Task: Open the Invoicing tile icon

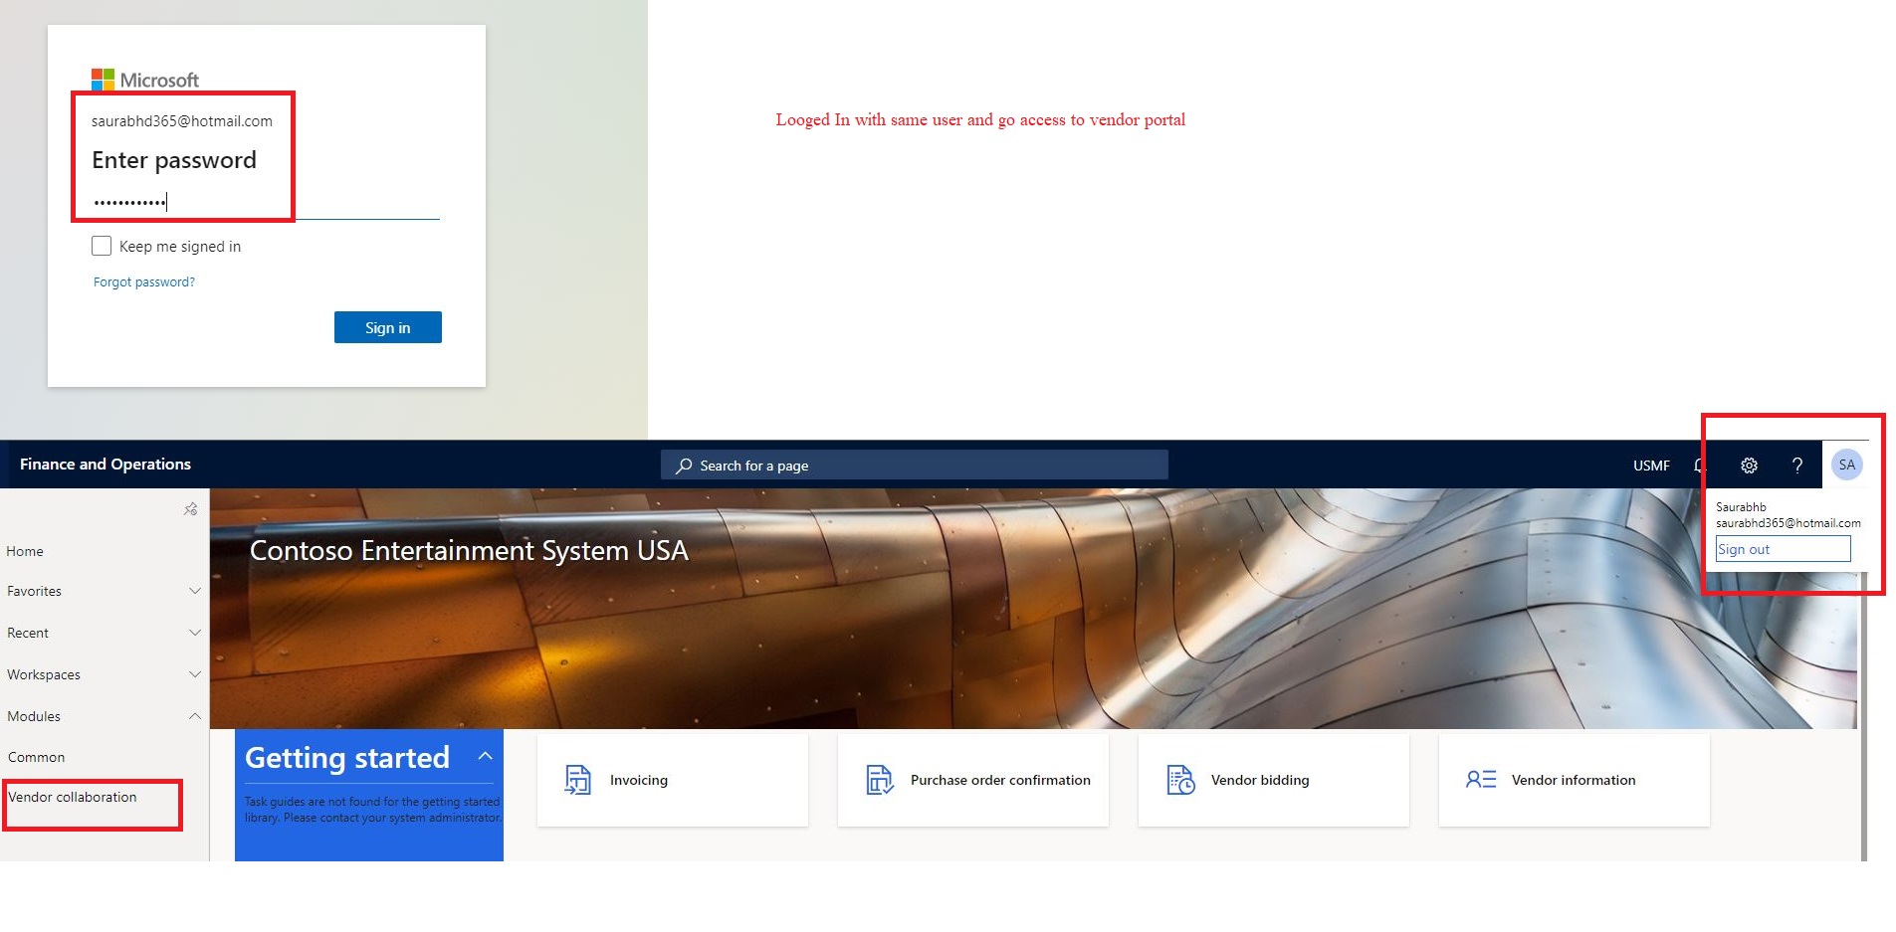Action: pos(577,780)
